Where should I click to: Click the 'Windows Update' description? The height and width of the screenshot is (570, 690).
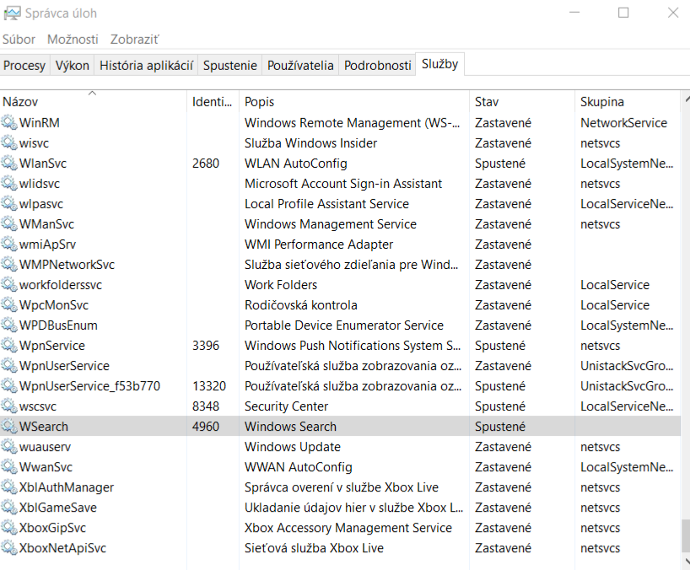pyautogui.click(x=293, y=446)
